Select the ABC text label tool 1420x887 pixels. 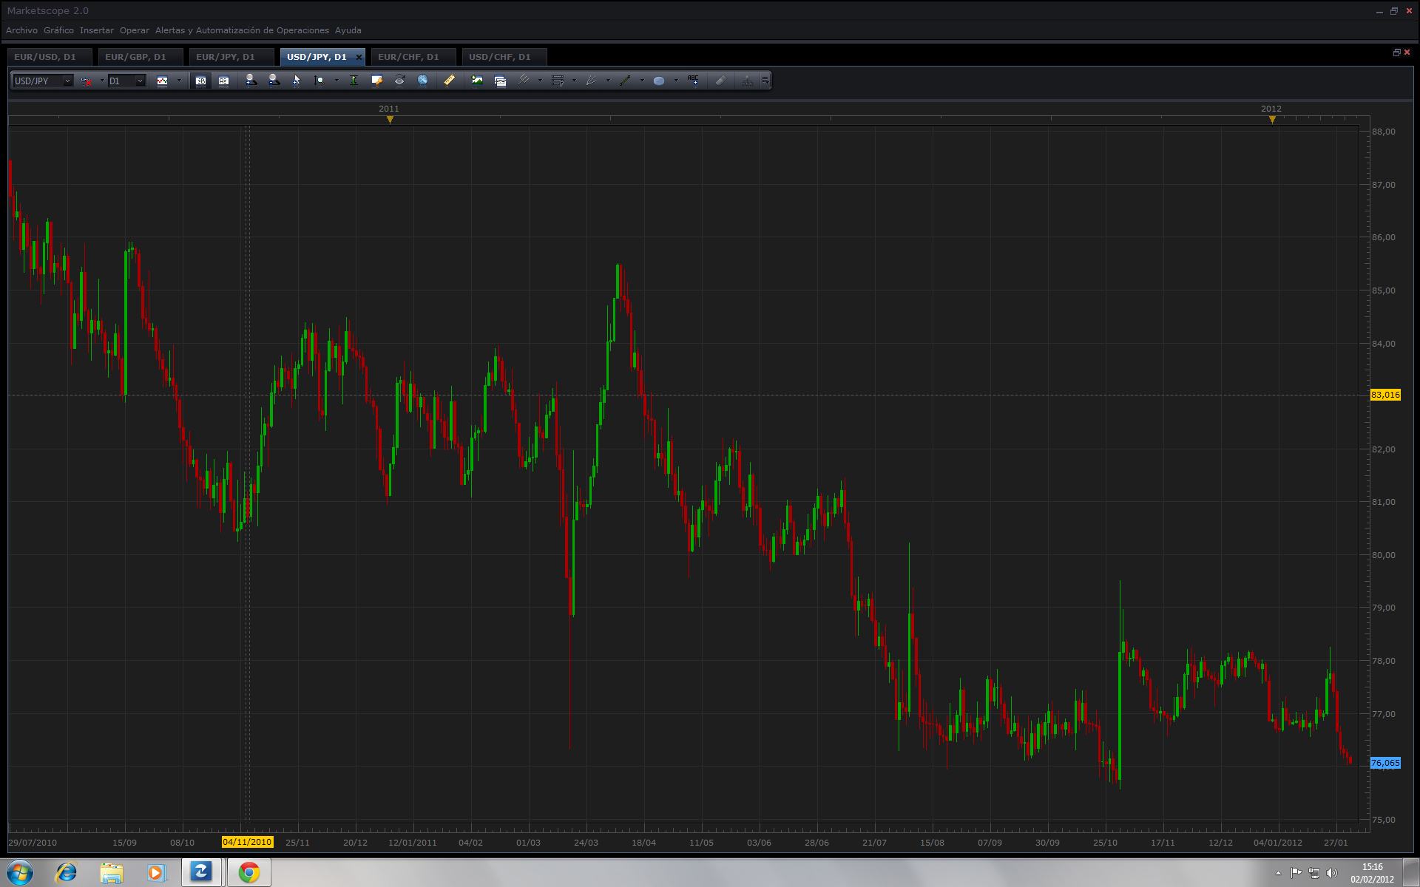[x=693, y=80]
